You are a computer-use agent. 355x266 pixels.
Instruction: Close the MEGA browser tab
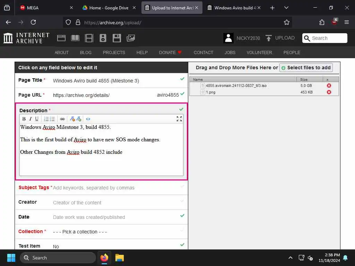71,8
